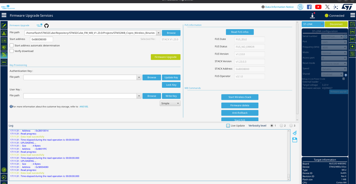Refresh the serial number list icon
This screenshot has height=184, width=356.
coord(345,36)
